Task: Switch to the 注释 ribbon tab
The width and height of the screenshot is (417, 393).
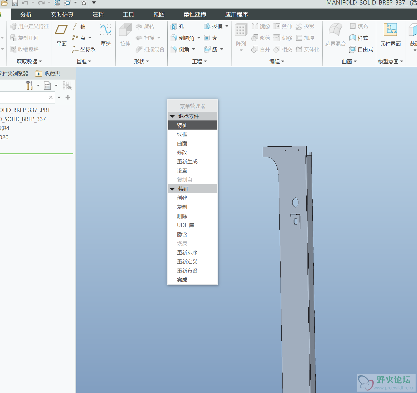Action: (98, 14)
